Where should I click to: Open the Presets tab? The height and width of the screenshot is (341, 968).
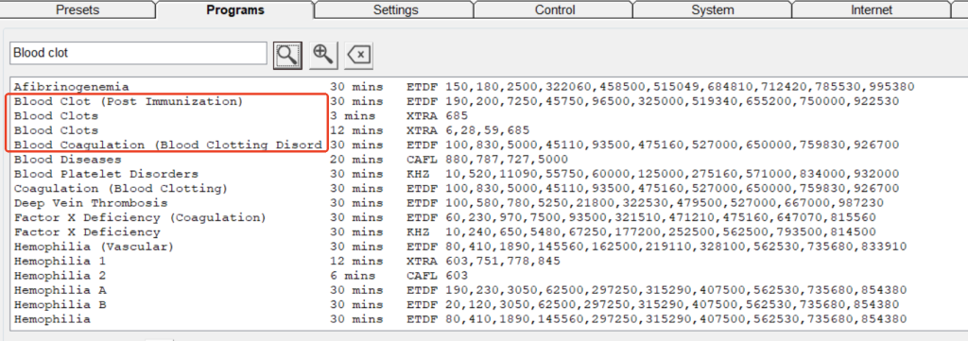pyautogui.click(x=78, y=9)
